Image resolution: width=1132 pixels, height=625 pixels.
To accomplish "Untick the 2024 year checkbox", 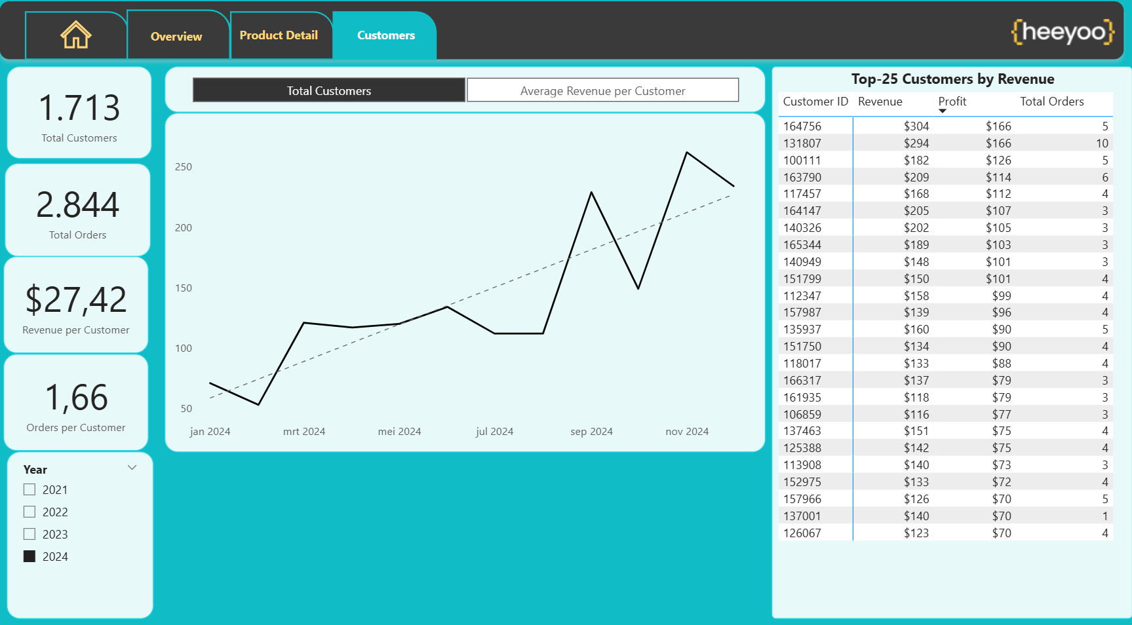I will [x=29, y=556].
